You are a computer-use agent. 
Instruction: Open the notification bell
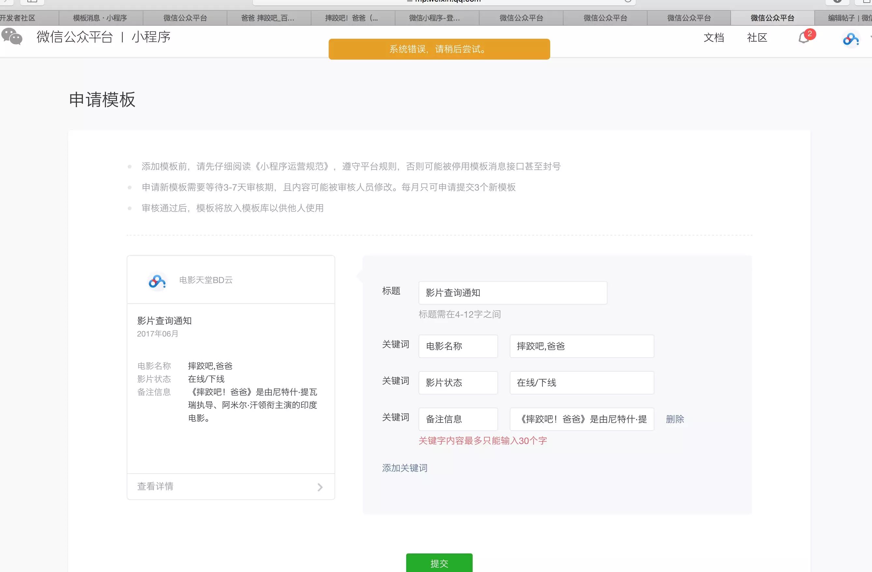(804, 37)
